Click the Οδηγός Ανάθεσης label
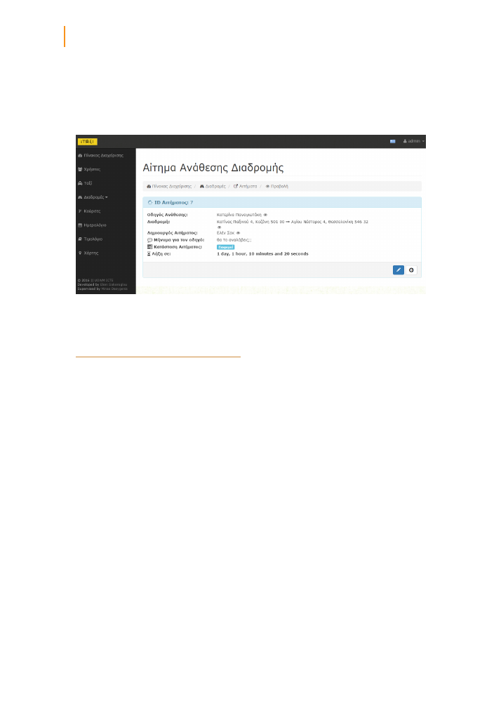Image resolution: width=501 pixels, height=709 pixels. tap(167, 215)
